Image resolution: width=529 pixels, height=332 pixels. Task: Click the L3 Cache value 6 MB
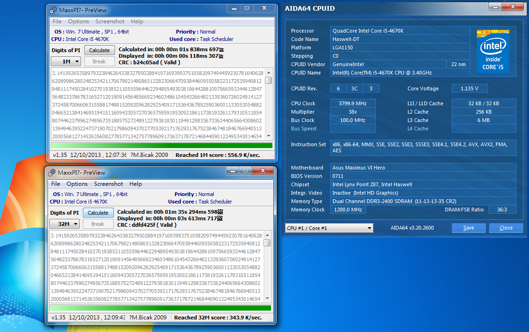point(484,120)
